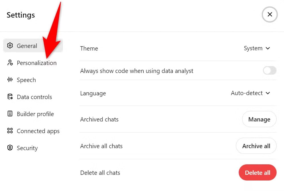Image resolution: width=284 pixels, height=191 pixels.
Task: Click the Security shield icon
Action: click(x=10, y=148)
